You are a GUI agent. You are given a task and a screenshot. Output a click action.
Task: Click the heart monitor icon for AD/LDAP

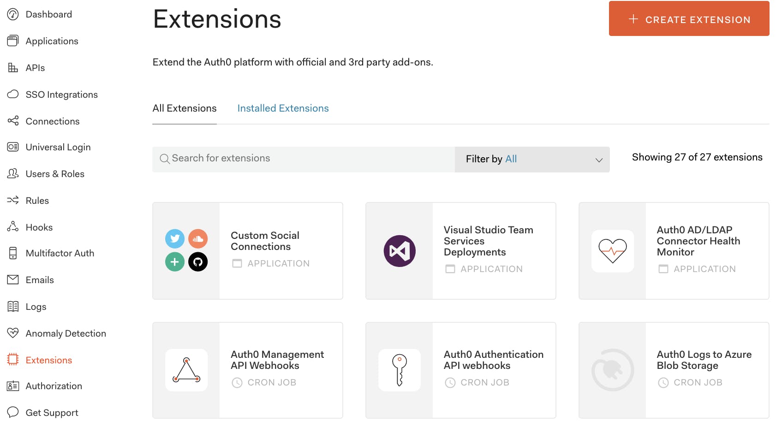tap(613, 251)
